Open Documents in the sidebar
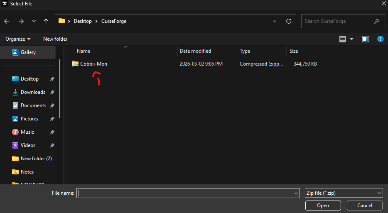The height and width of the screenshot is (213, 388). point(33,105)
